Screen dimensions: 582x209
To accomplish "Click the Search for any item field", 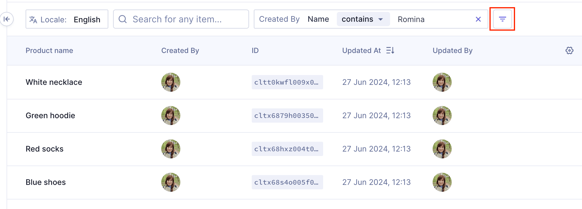I will (x=184, y=19).
